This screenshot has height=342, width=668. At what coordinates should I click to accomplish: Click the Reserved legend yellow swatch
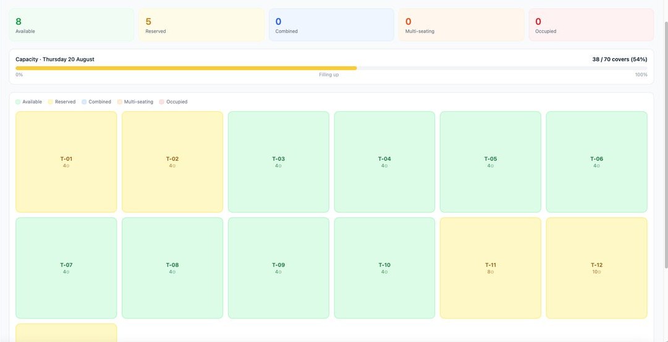50,102
